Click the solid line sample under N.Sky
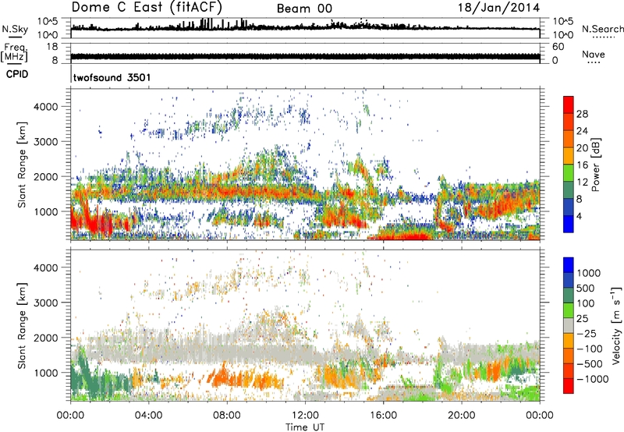Screen dimensions: 624x432 pyautogui.click(x=15, y=37)
